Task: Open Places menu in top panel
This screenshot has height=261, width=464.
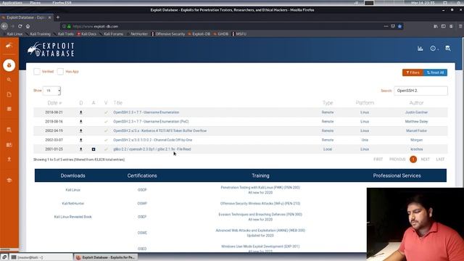Action: pyautogui.click(x=36, y=3)
